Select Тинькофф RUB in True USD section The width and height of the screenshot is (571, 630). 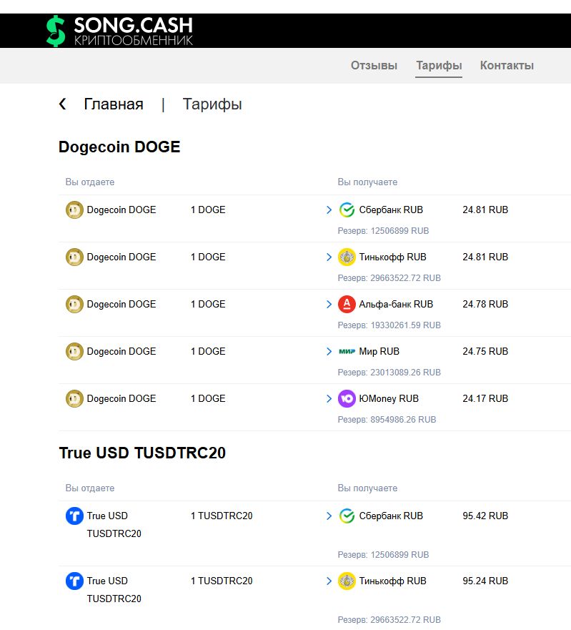(x=392, y=581)
